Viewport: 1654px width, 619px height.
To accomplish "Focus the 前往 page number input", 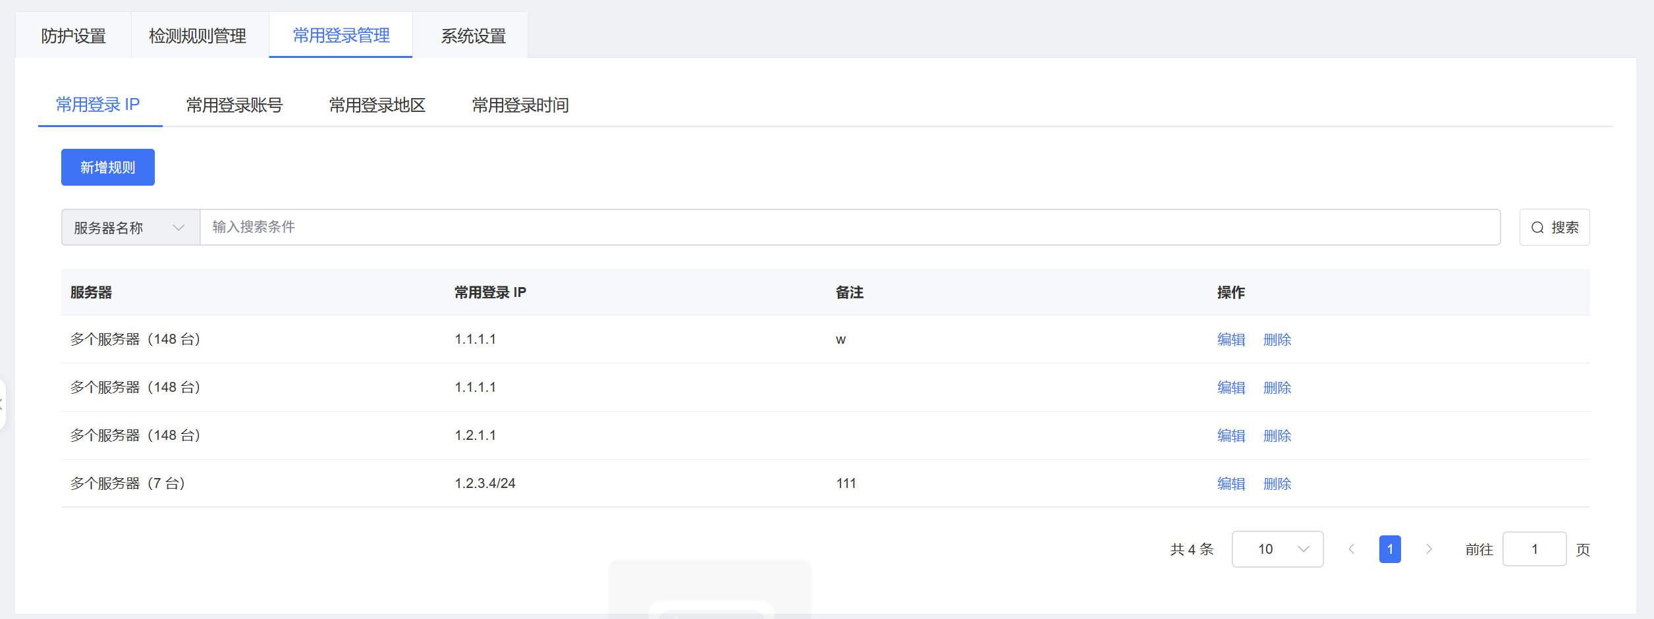I will (x=1534, y=549).
